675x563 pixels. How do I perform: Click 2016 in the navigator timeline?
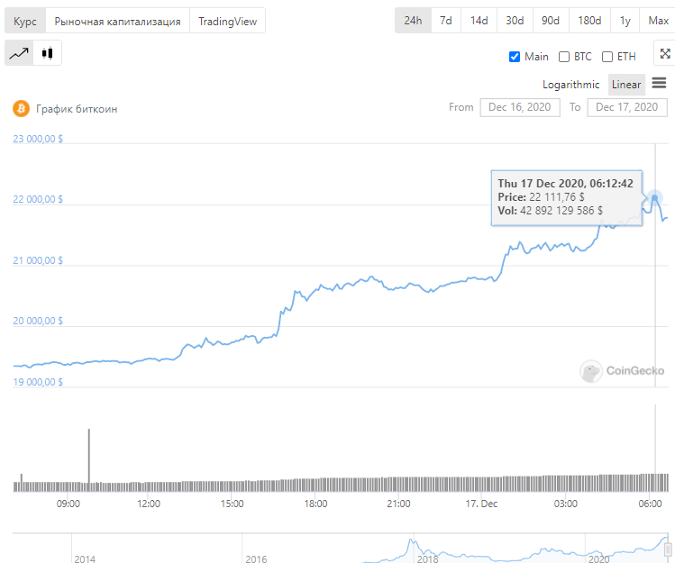[256, 558]
